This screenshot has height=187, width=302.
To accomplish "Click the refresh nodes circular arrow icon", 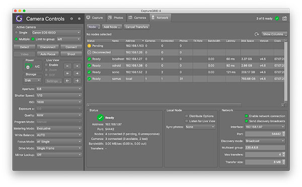I will pyautogui.click(x=257, y=34).
